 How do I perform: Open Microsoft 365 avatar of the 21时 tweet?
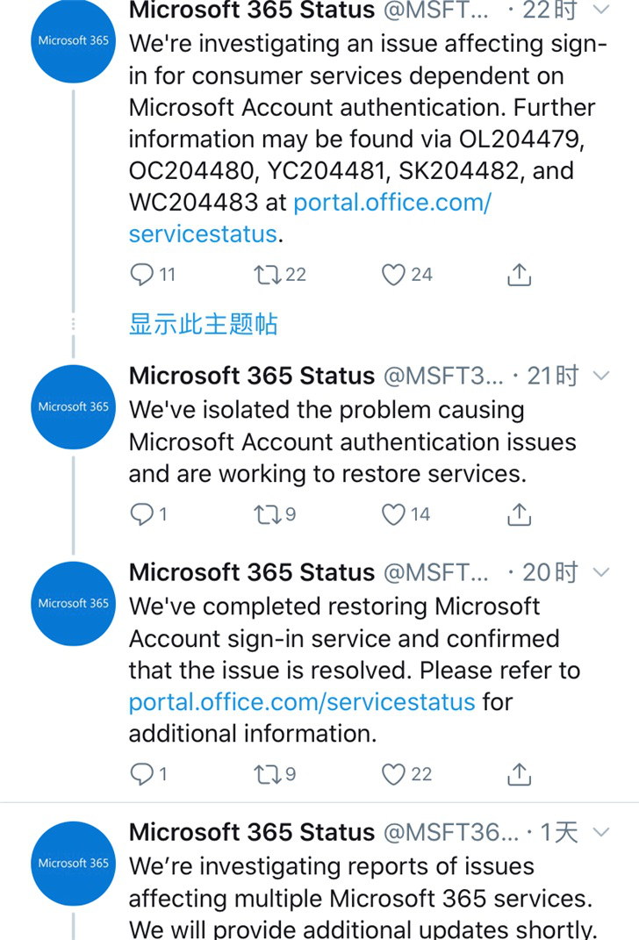(73, 407)
